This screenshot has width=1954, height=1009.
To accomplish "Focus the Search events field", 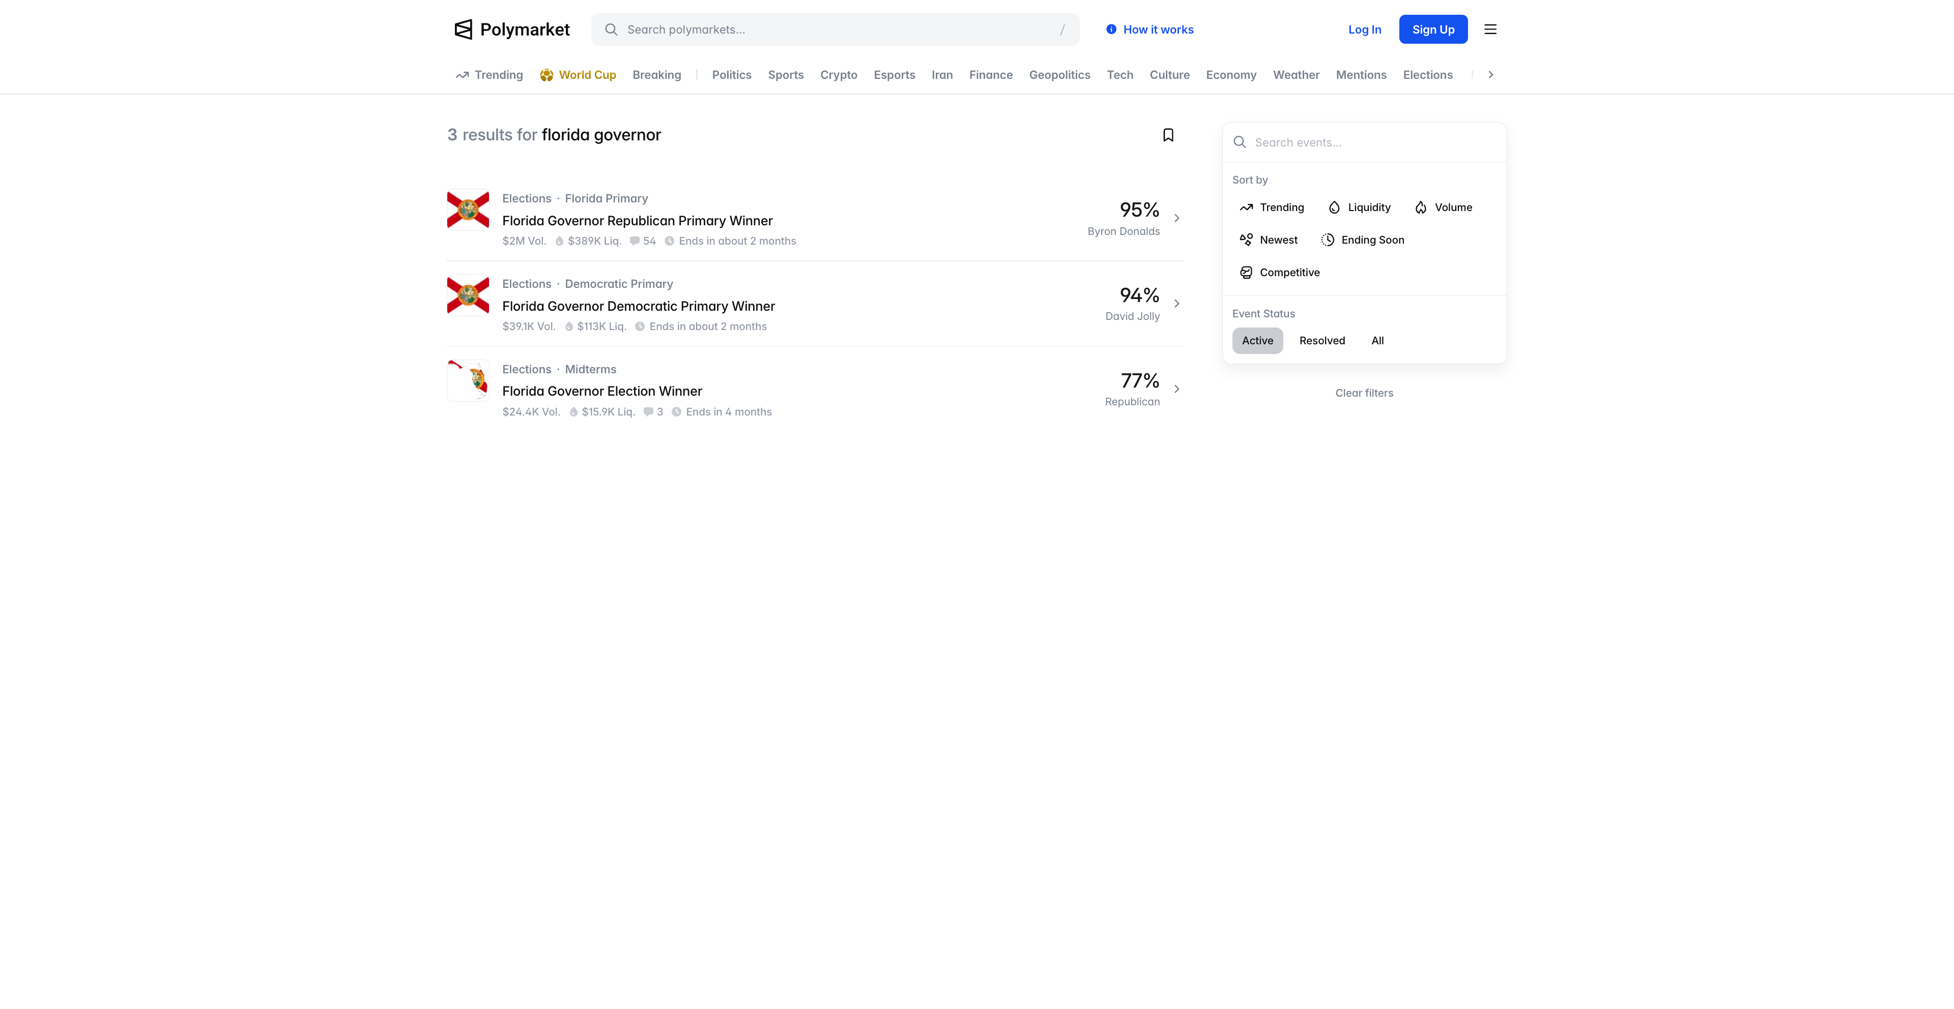I will [x=1364, y=142].
